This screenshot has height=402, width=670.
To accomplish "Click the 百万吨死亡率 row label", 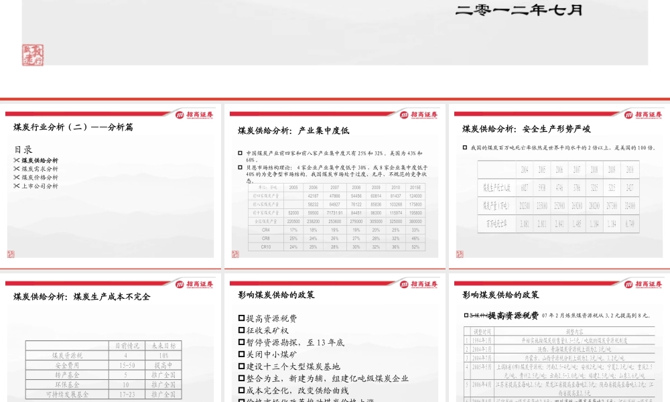I will coord(497,223).
